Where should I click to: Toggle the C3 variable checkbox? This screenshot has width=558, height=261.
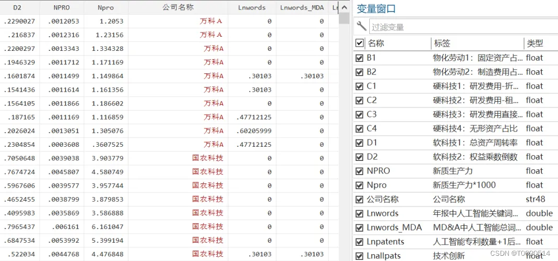point(359,114)
